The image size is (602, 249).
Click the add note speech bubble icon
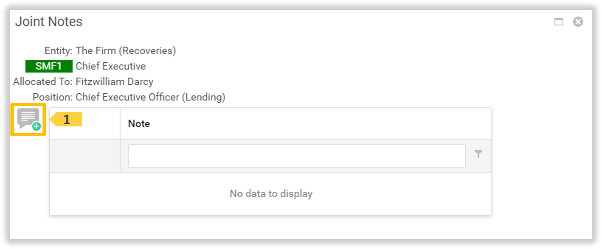[x=28, y=119]
